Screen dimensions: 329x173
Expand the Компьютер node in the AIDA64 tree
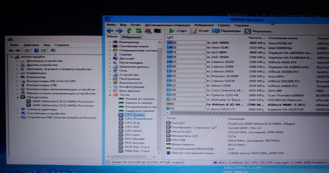[x=110, y=42]
